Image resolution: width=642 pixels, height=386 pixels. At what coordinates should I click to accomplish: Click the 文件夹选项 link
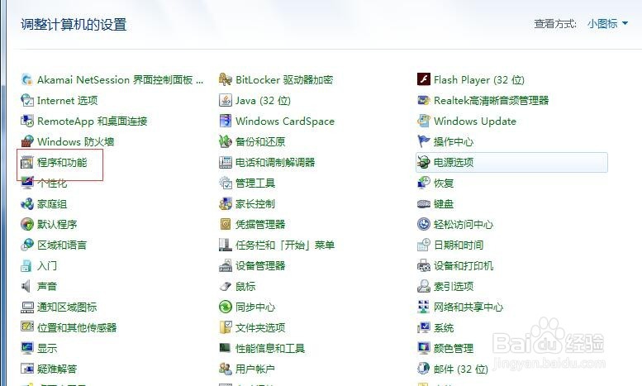coord(260,327)
